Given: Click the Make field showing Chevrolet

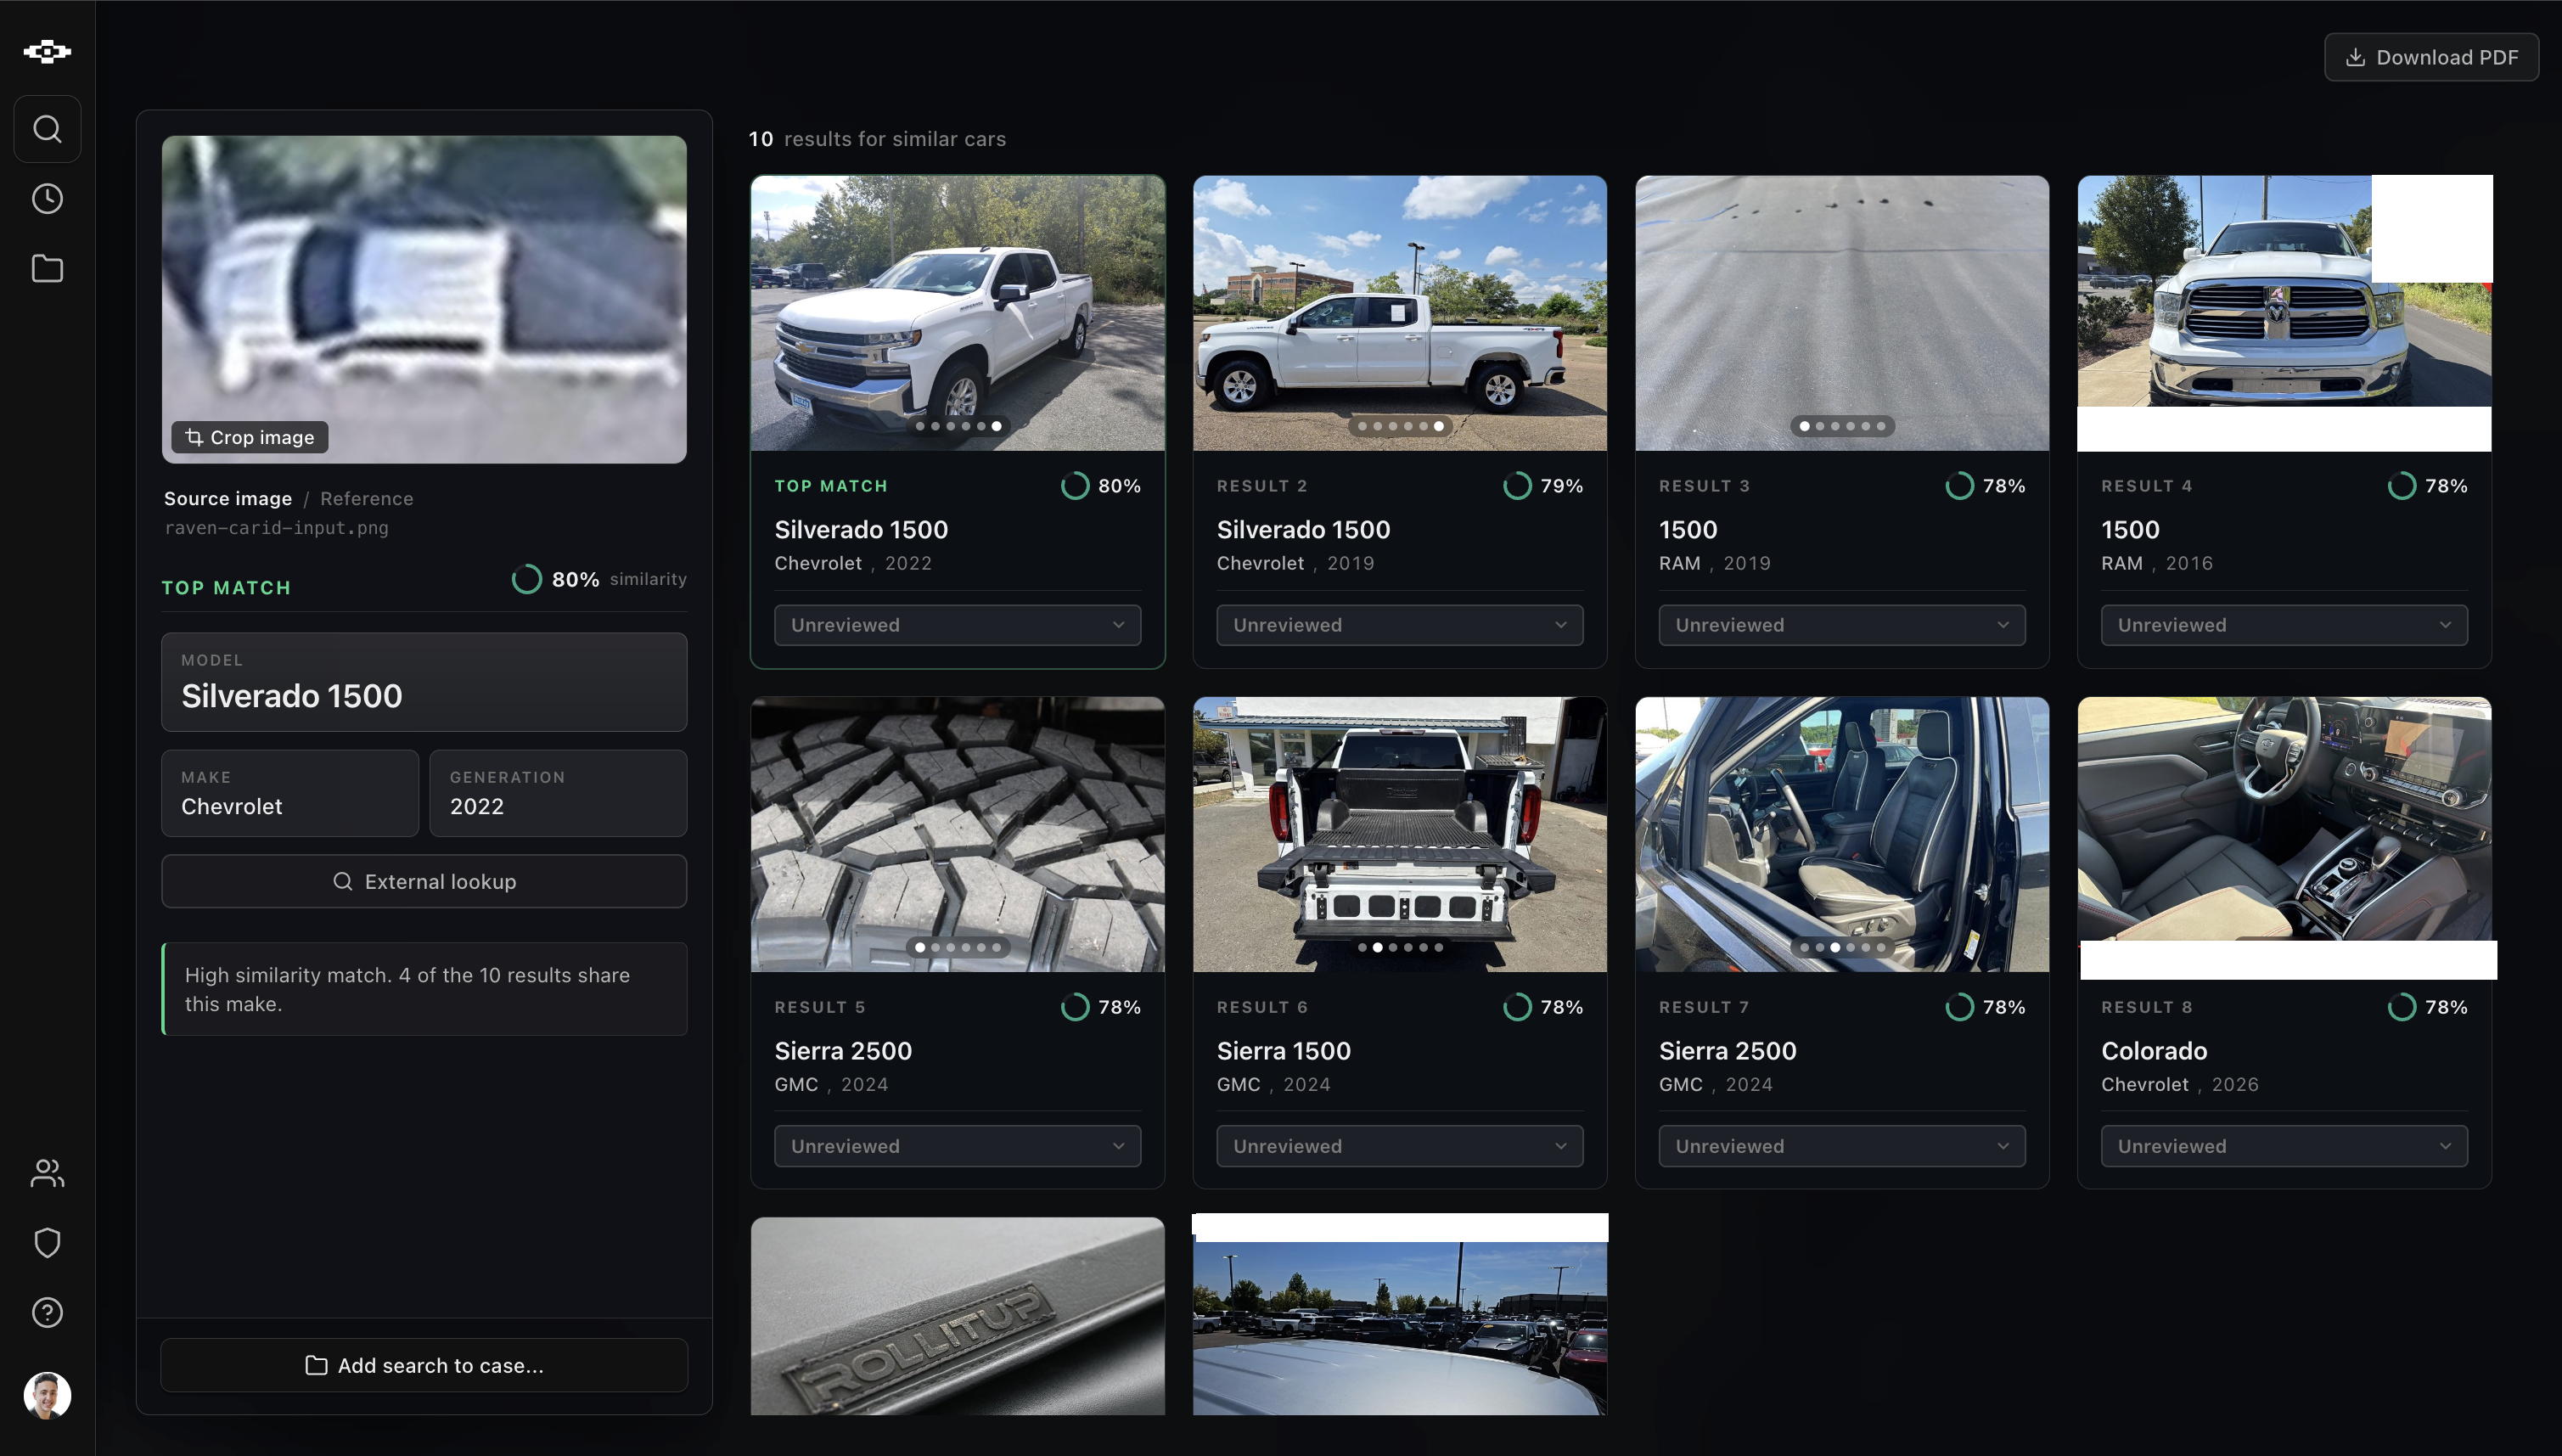Looking at the screenshot, I should tap(289, 793).
